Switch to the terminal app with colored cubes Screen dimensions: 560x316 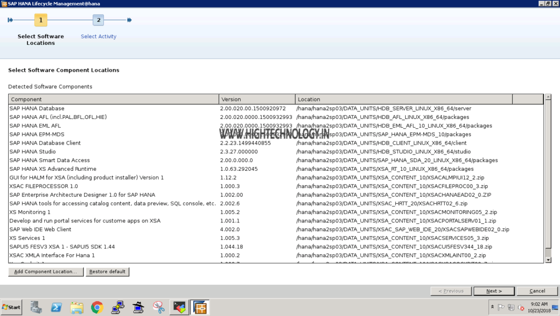click(179, 307)
